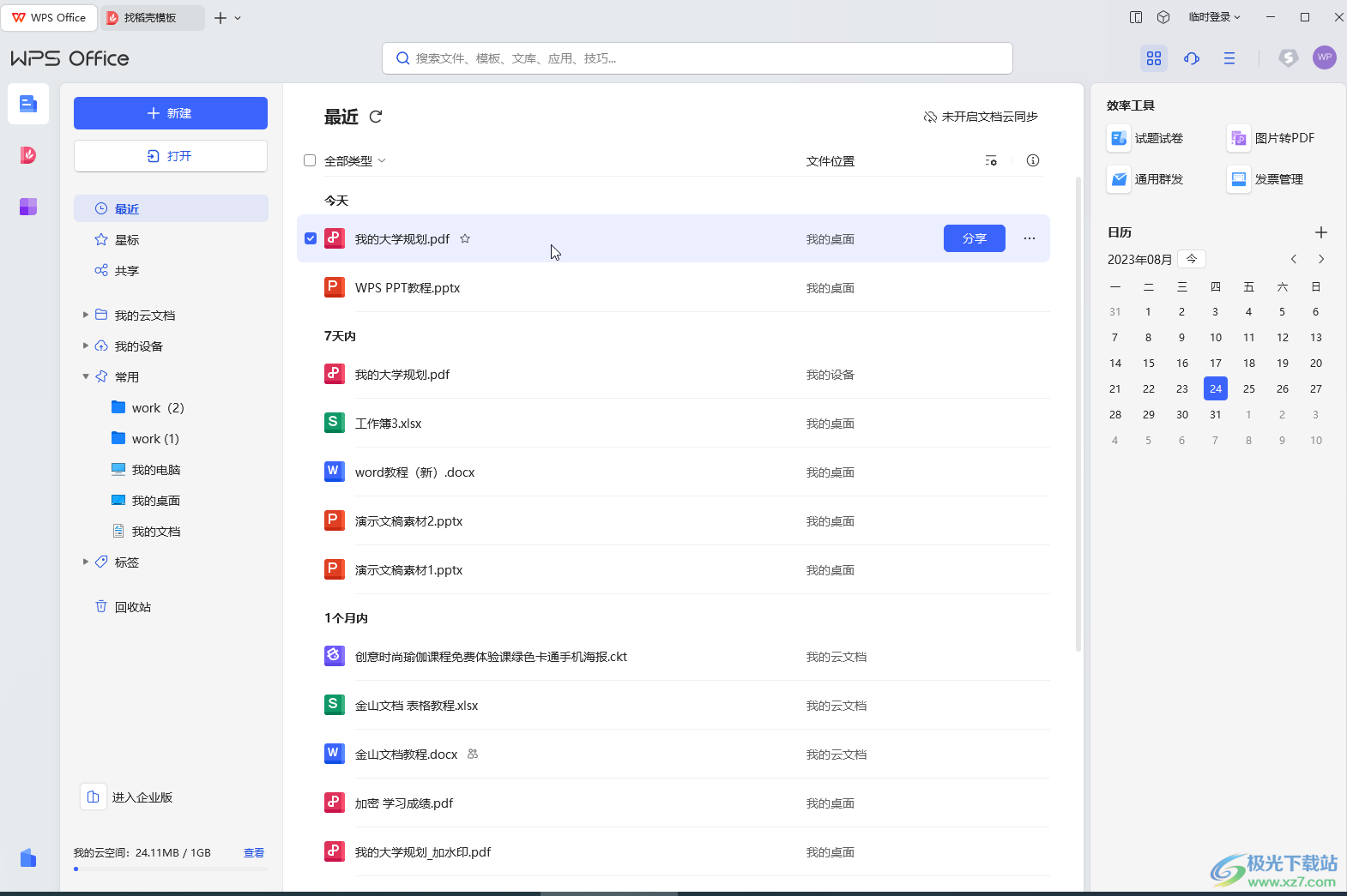Expand the 标签 tree node

pyautogui.click(x=86, y=562)
